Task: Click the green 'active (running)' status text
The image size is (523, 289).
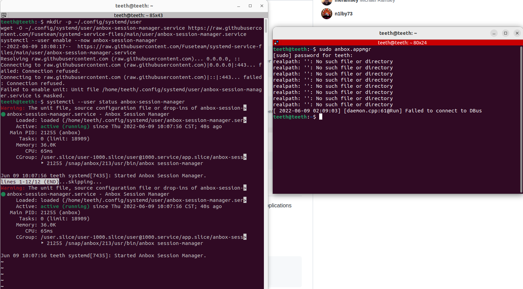Action: tap(65, 126)
